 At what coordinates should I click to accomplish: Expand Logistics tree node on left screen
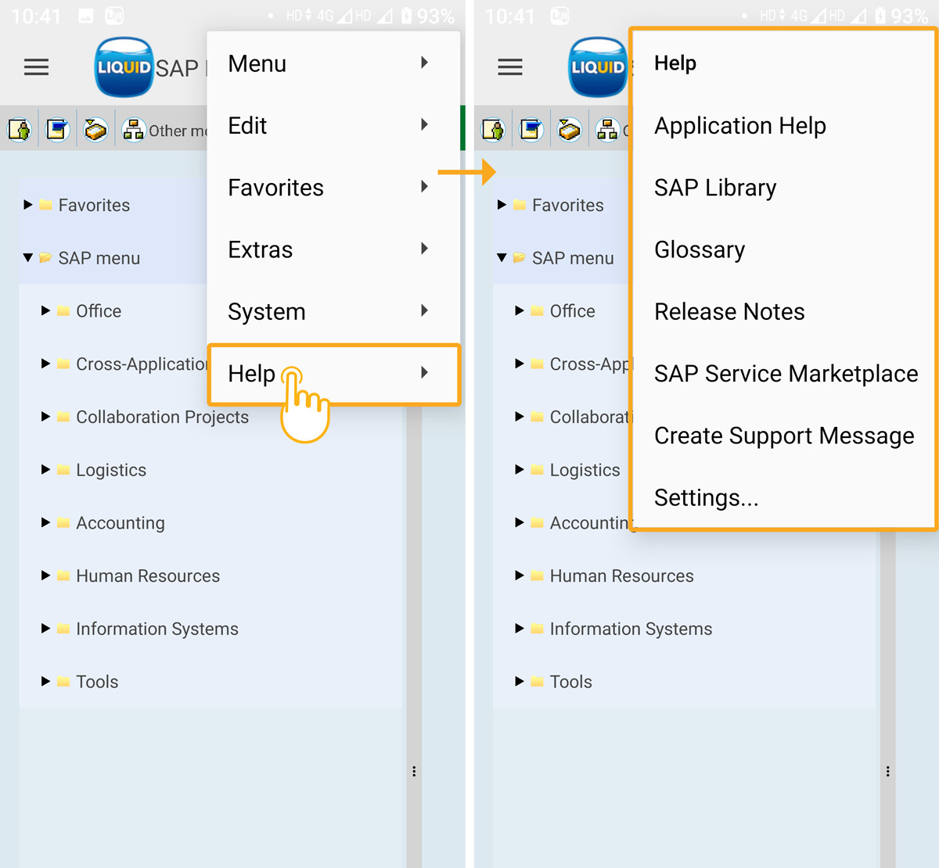45,469
